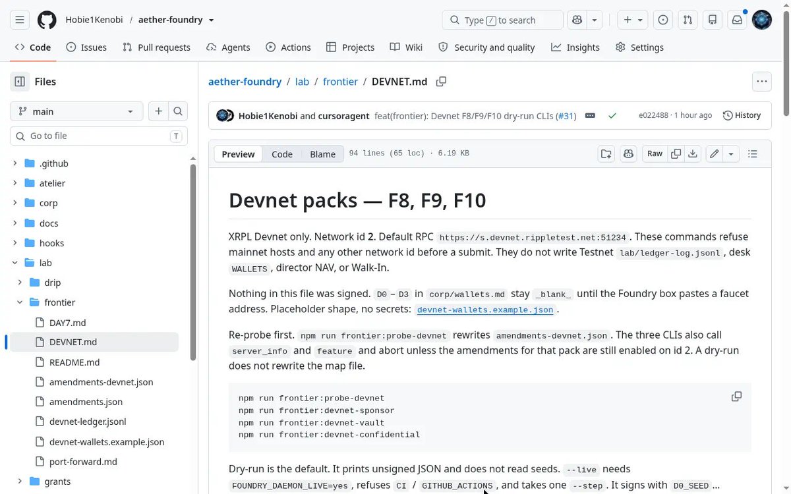Open the issues icon in the top header

(663, 20)
